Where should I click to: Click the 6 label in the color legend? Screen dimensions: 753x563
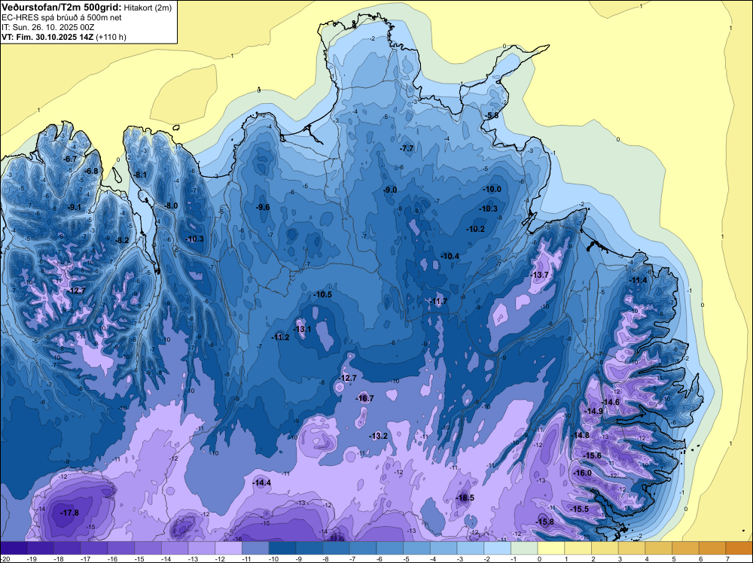[700, 559]
